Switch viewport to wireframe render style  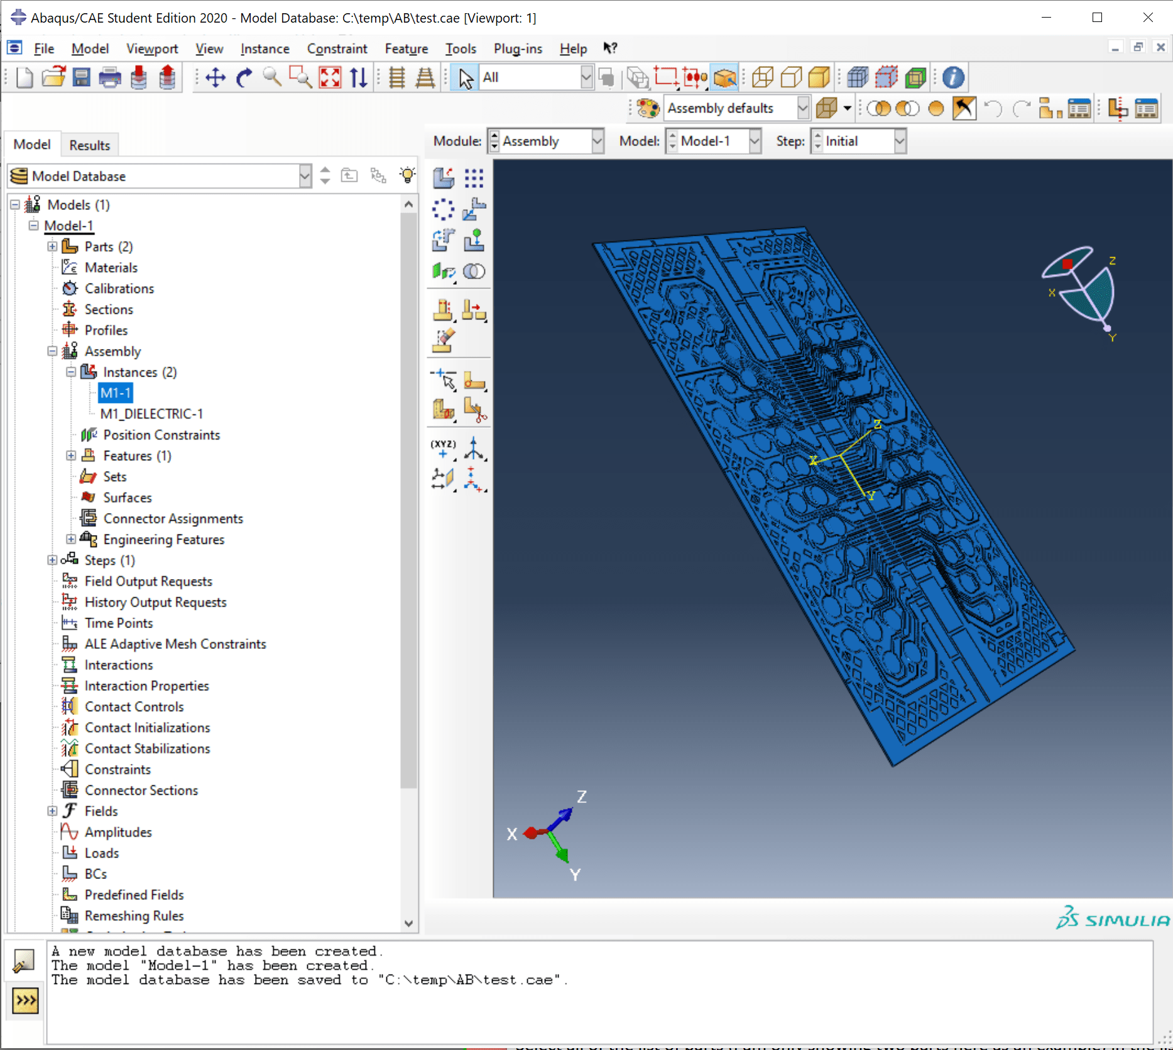pos(763,77)
